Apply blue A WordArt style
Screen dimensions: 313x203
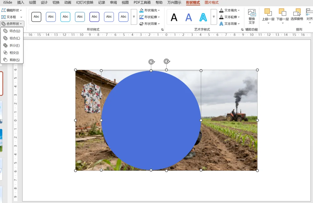189,17
